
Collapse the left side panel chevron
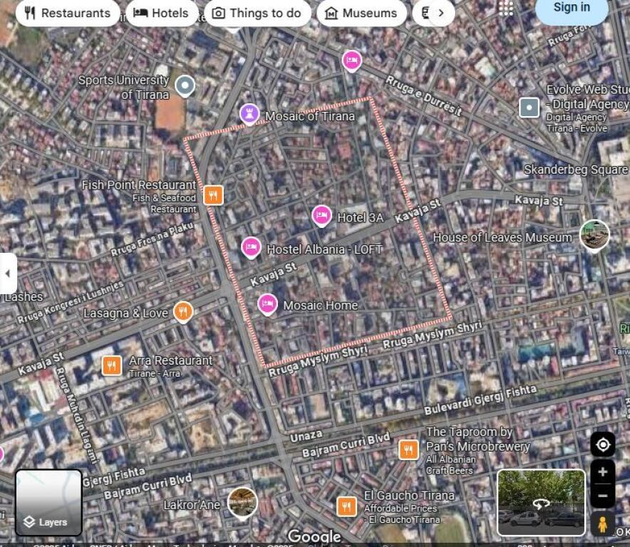9,273
